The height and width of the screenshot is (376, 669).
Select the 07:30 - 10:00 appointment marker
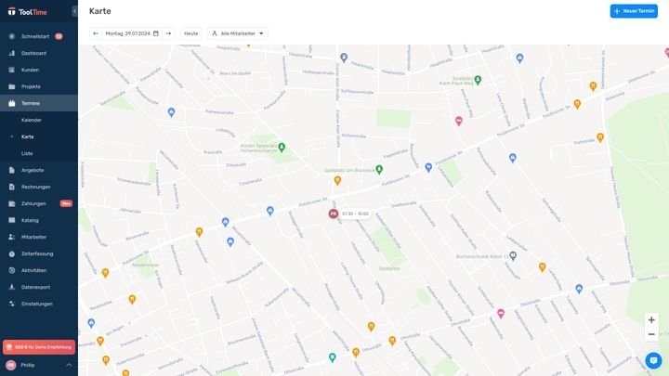pos(334,214)
